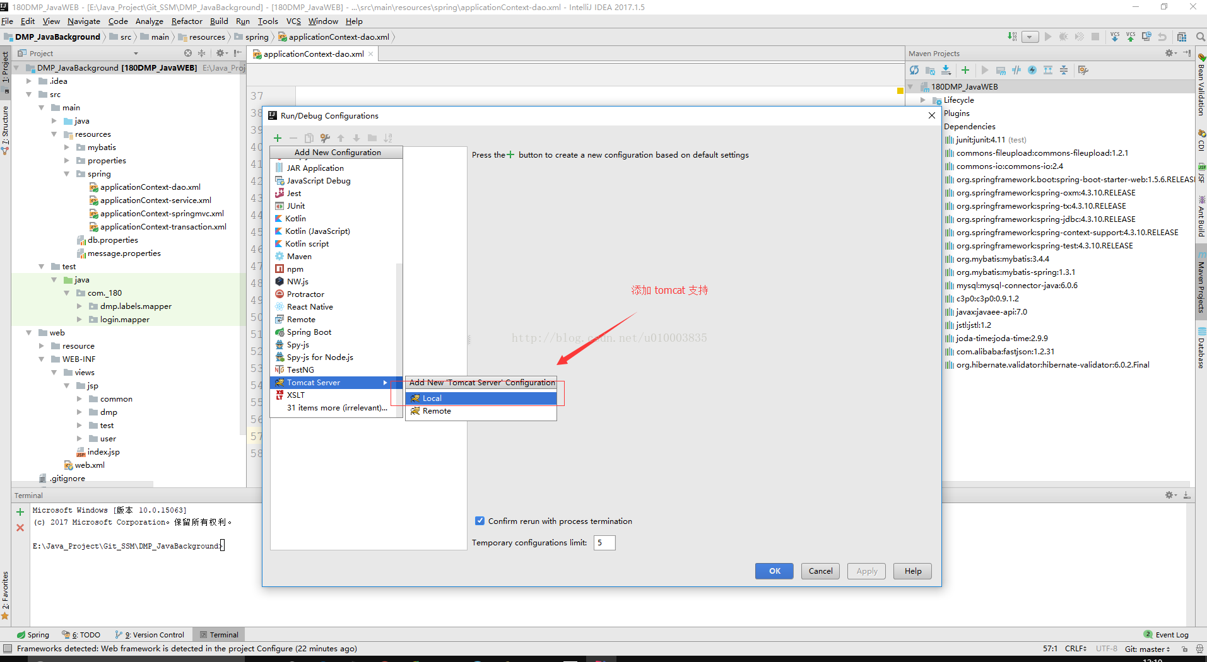This screenshot has height=662, width=1207.
Task: Click Temporary configurations limit input field
Action: 604,542
